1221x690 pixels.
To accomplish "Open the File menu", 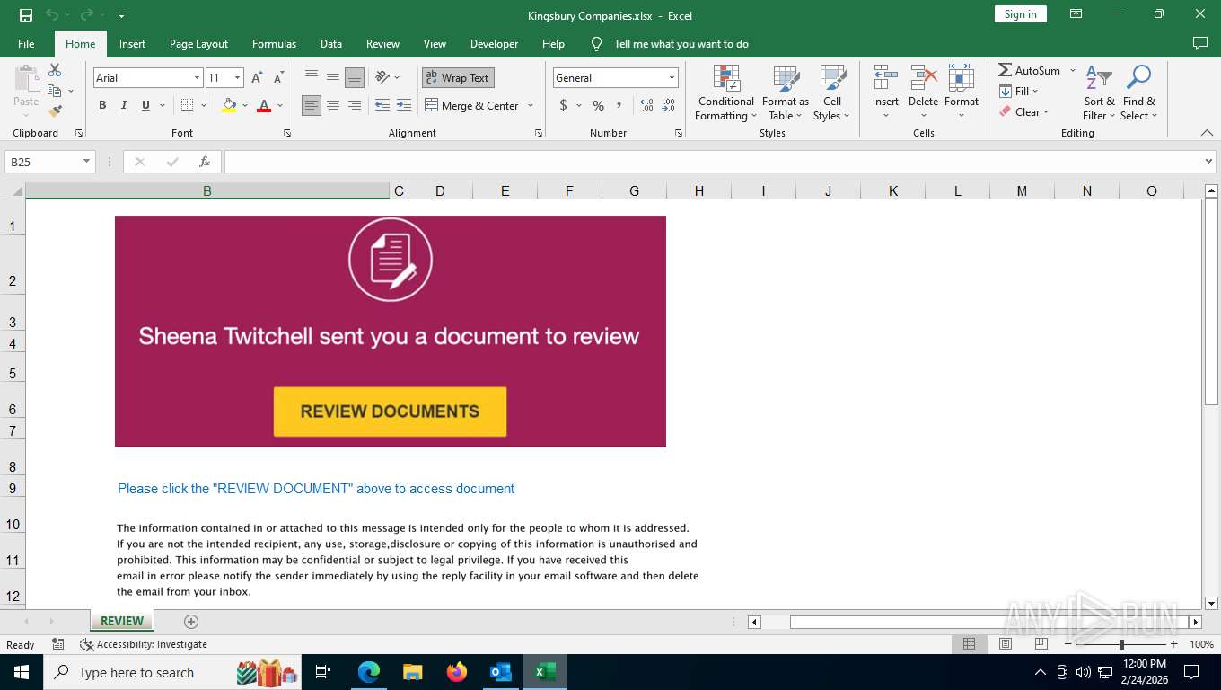I will pos(26,43).
